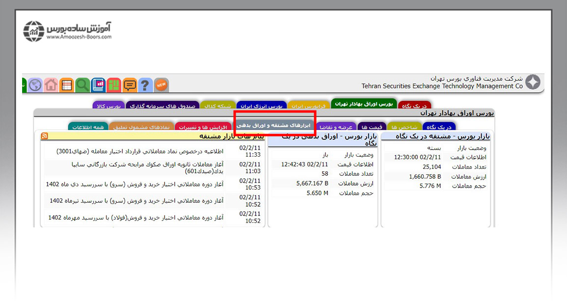
Task: Open the market watch table icon
Action: [67, 85]
